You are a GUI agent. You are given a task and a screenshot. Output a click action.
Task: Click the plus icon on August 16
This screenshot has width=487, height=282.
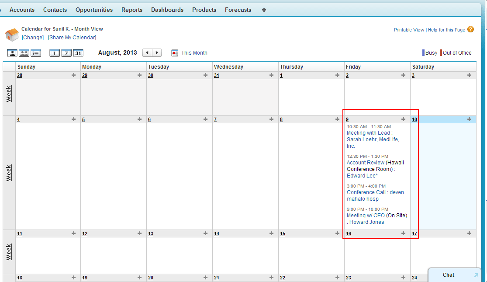pyautogui.click(x=403, y=233)
